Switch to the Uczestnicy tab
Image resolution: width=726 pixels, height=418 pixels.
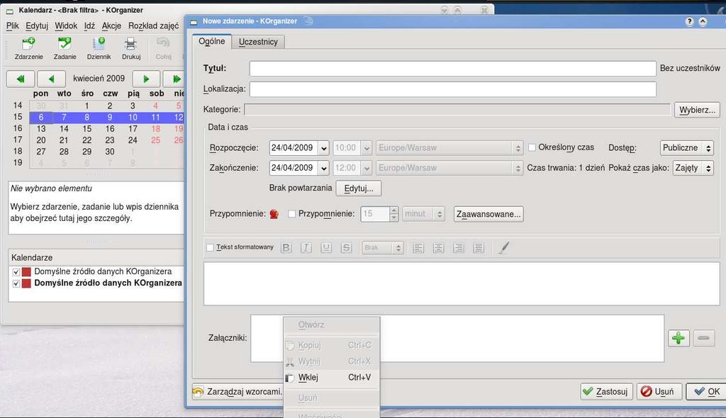tap(258, 42)
